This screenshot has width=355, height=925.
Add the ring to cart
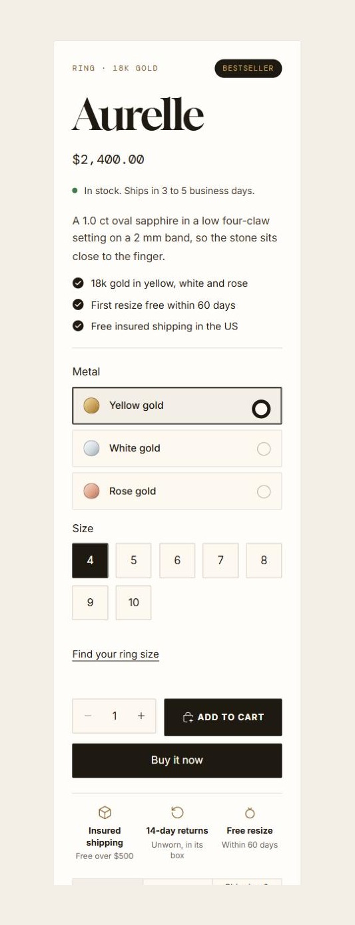[223, 717]
